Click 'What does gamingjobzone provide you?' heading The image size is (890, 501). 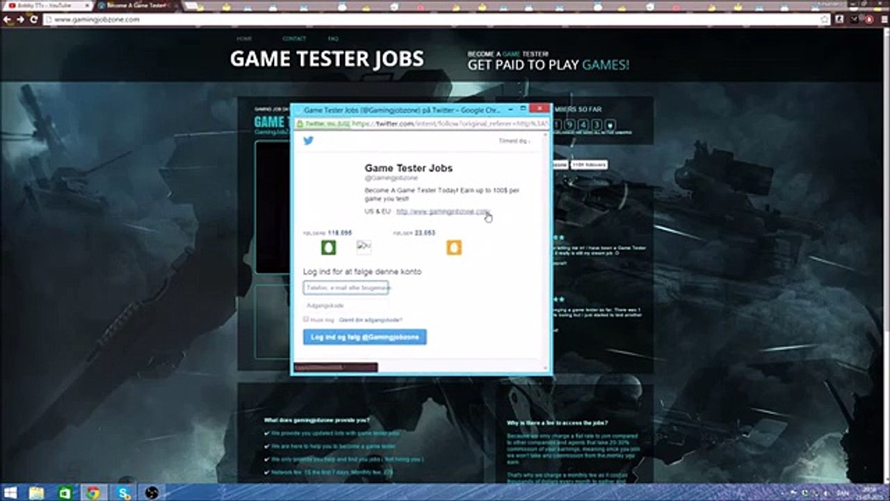coord(316,420)
